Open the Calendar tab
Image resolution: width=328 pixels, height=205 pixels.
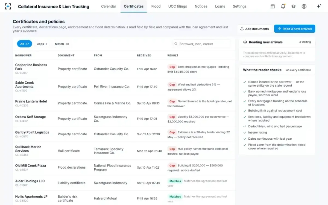(109, 6)
